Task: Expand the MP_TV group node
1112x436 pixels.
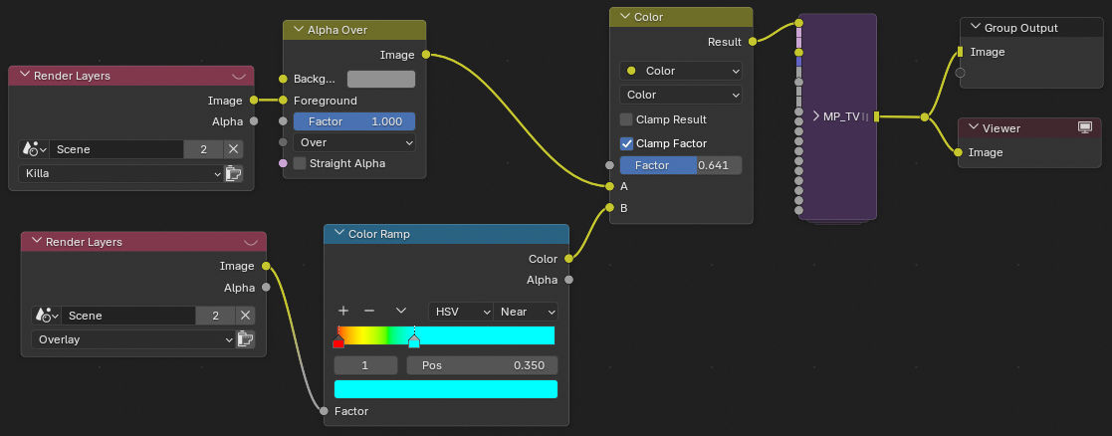Action: point(815,116)
